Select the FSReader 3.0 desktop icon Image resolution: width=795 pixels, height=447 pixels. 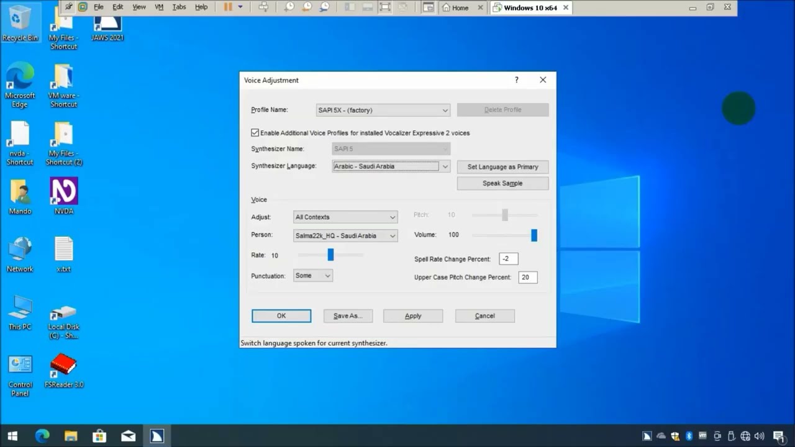point(63,371)
